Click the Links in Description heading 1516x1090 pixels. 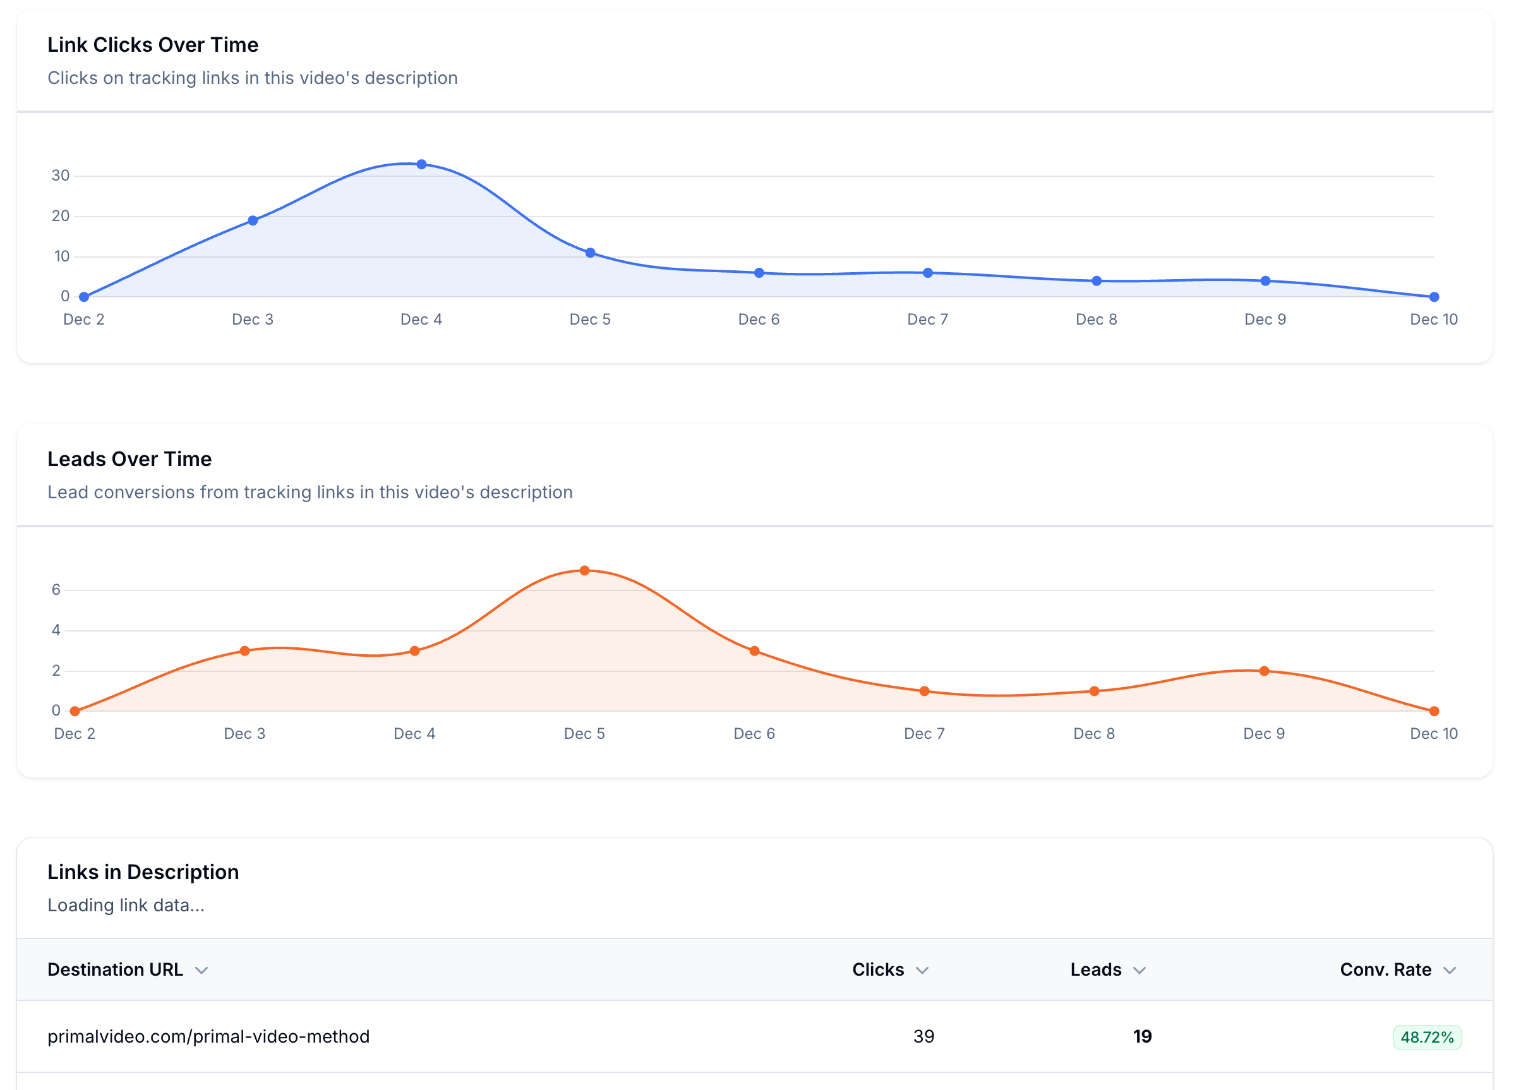[x=142, y=872]
